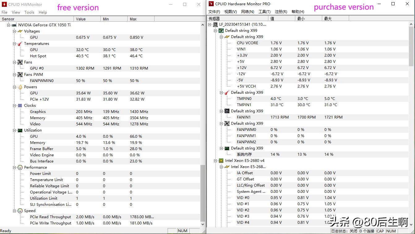Collapse the Speed section in HWMonitor
This screenshot has height=234, width=415.
tap(14, 210)
